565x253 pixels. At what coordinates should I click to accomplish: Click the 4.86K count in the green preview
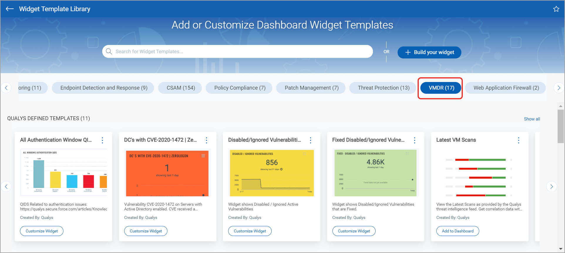click(376, 162)
